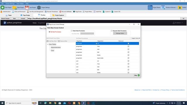
Task: Open Task View on taskbar
Action: 40,103
